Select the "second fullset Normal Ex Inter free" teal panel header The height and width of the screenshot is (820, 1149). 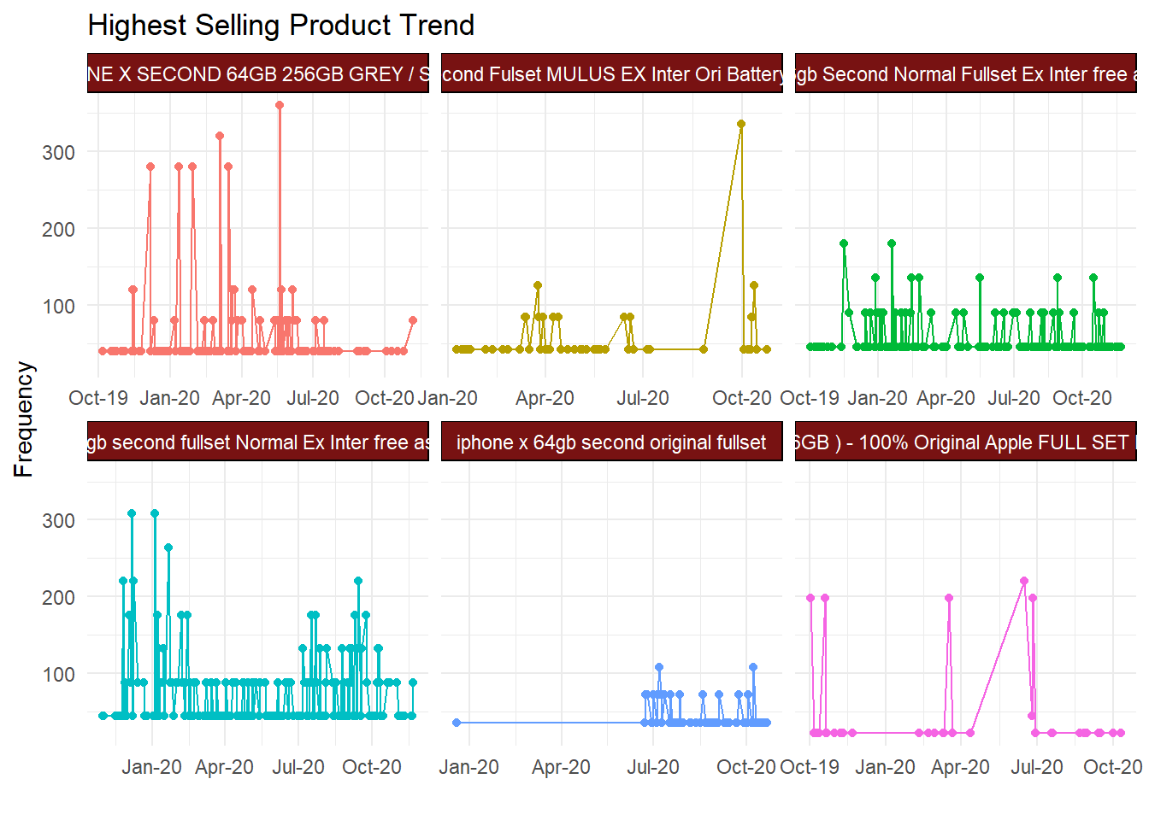click(257, 442)
